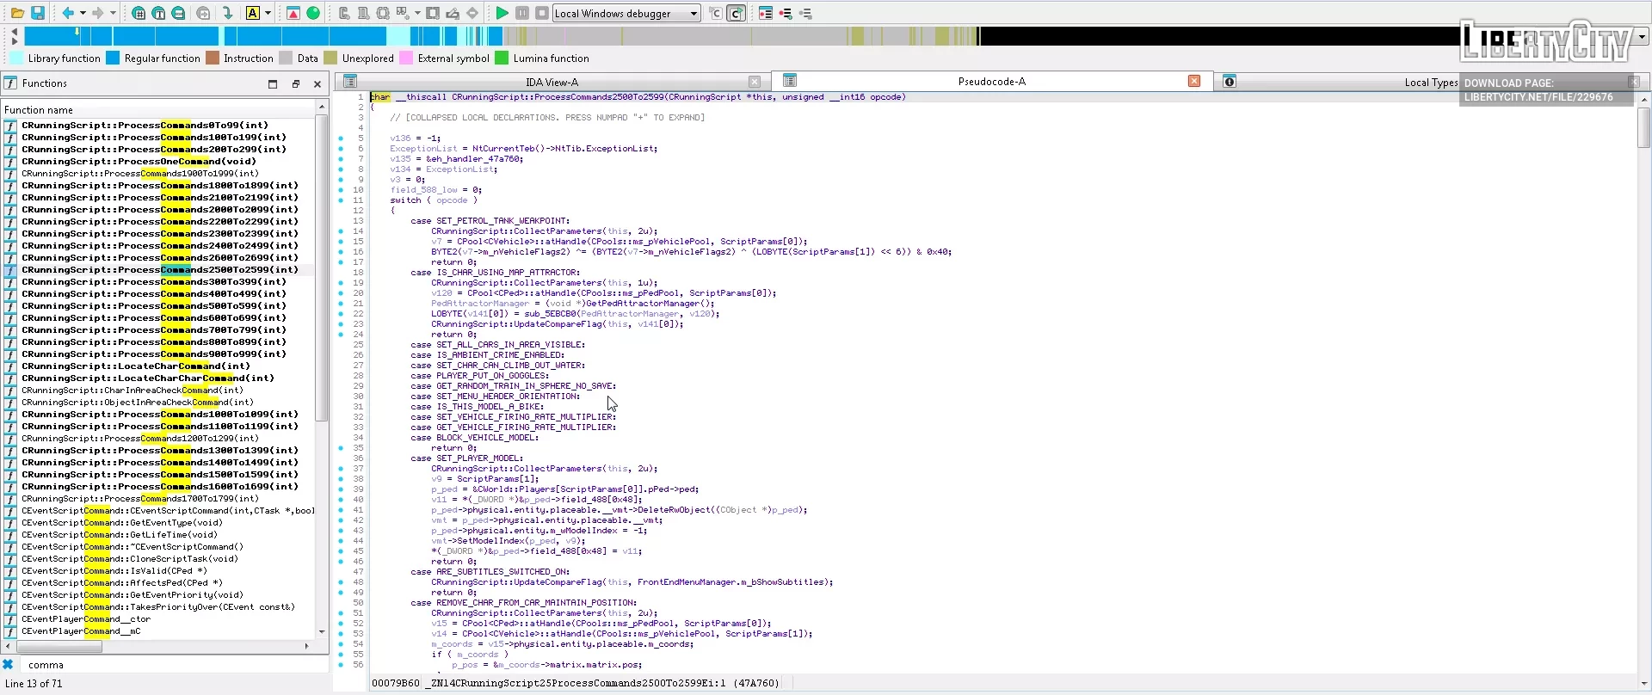Switch to the Local Types tab

1430,83
